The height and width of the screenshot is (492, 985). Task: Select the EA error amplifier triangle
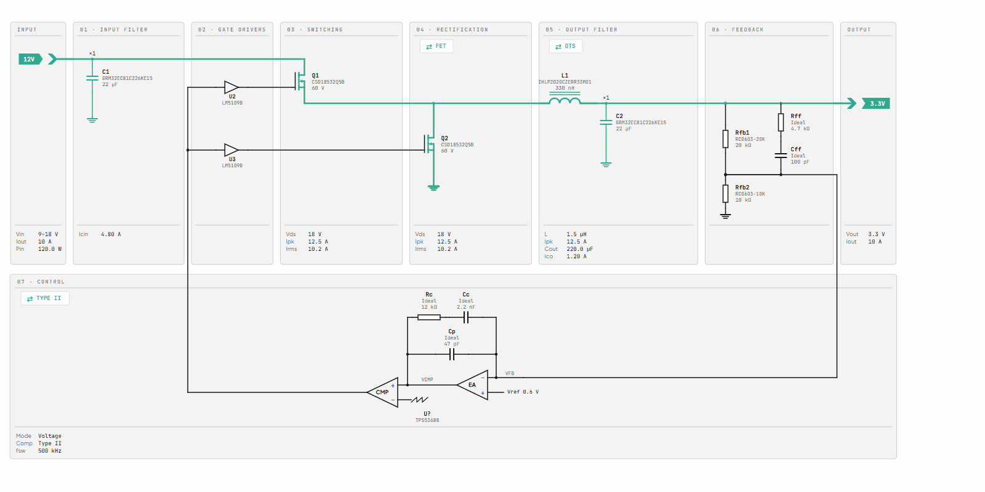coord(472,385)
